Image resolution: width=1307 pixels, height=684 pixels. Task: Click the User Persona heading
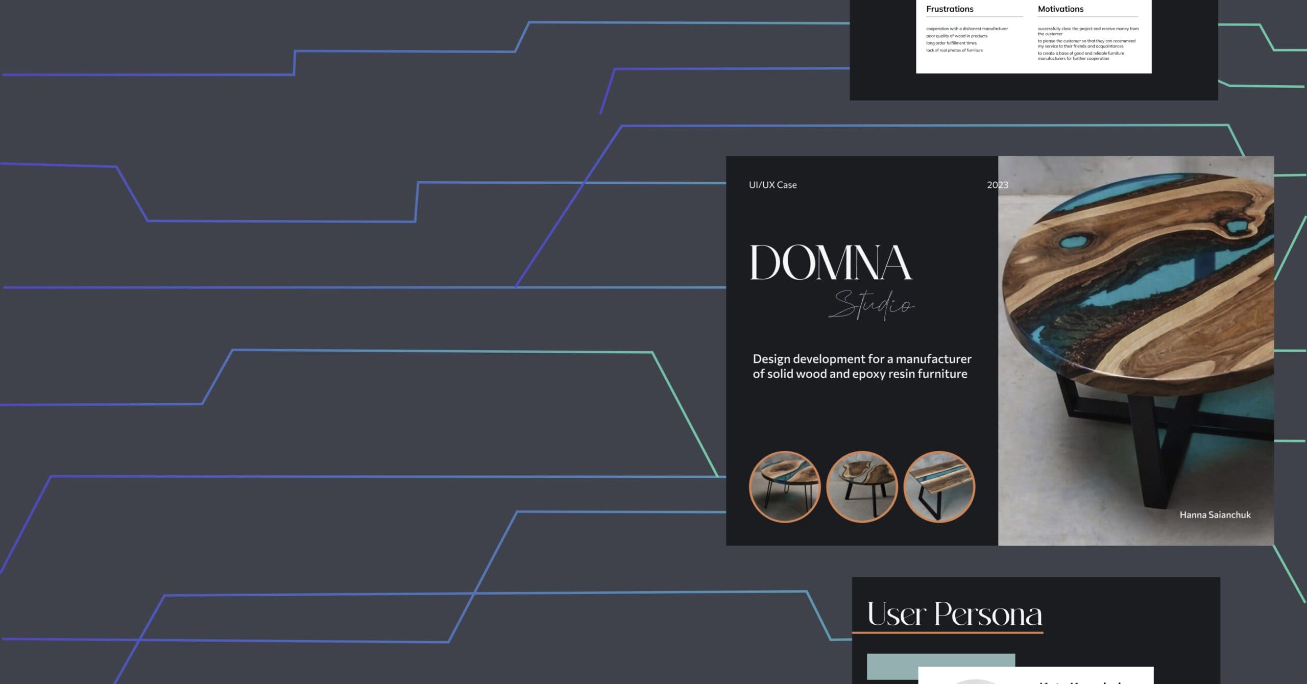(x=954, y=614)
